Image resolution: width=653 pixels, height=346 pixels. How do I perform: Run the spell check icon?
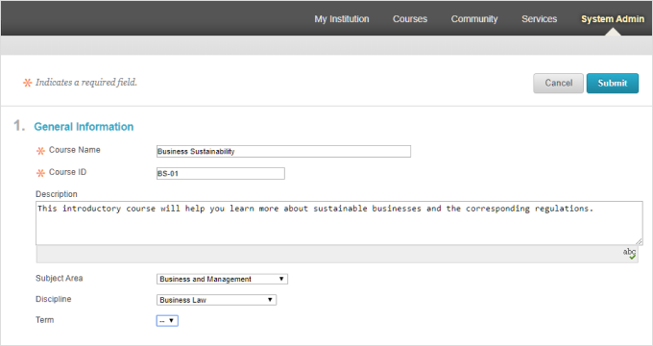(629, 253)
